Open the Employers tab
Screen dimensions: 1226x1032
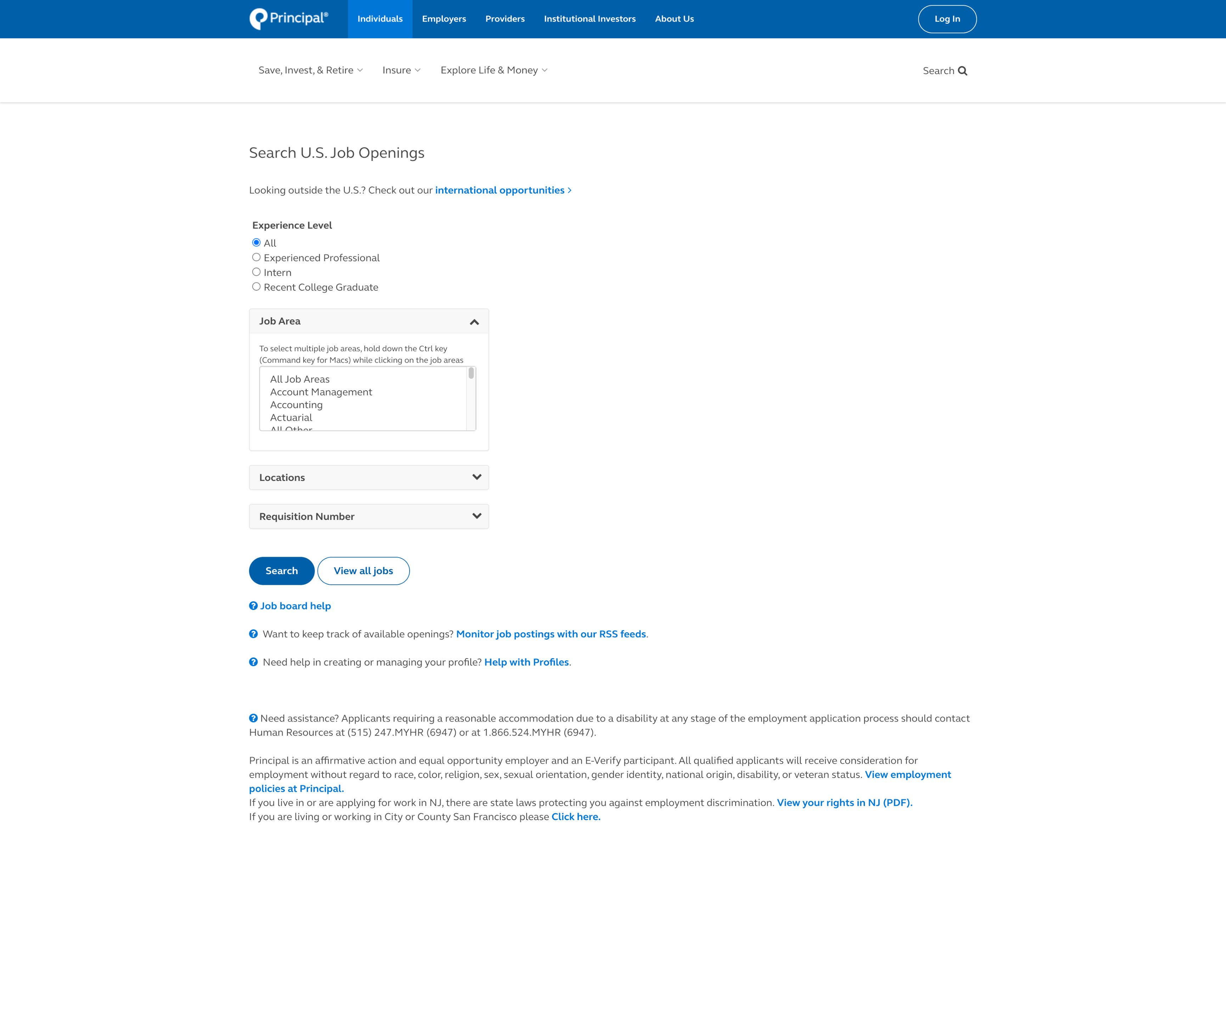[x=444, y=19]
